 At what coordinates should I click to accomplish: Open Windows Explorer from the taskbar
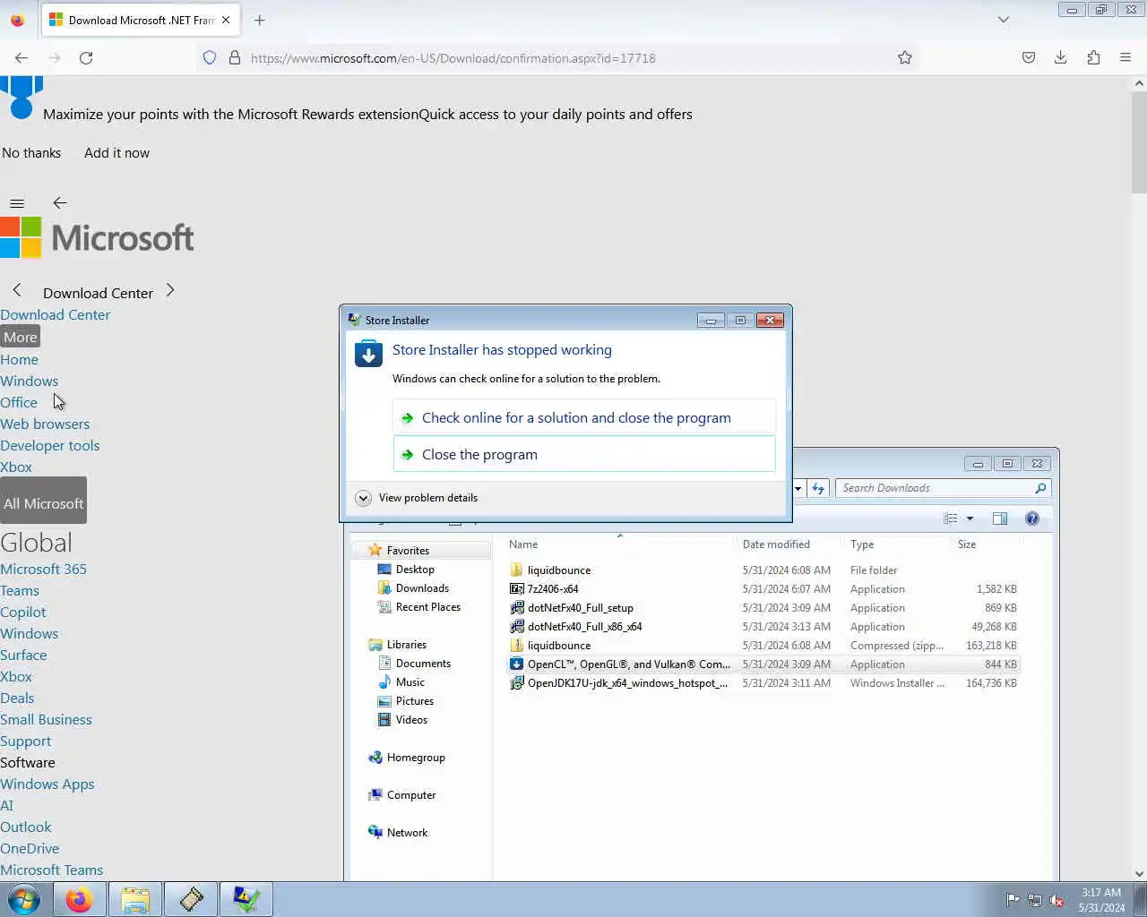(135, 899)
